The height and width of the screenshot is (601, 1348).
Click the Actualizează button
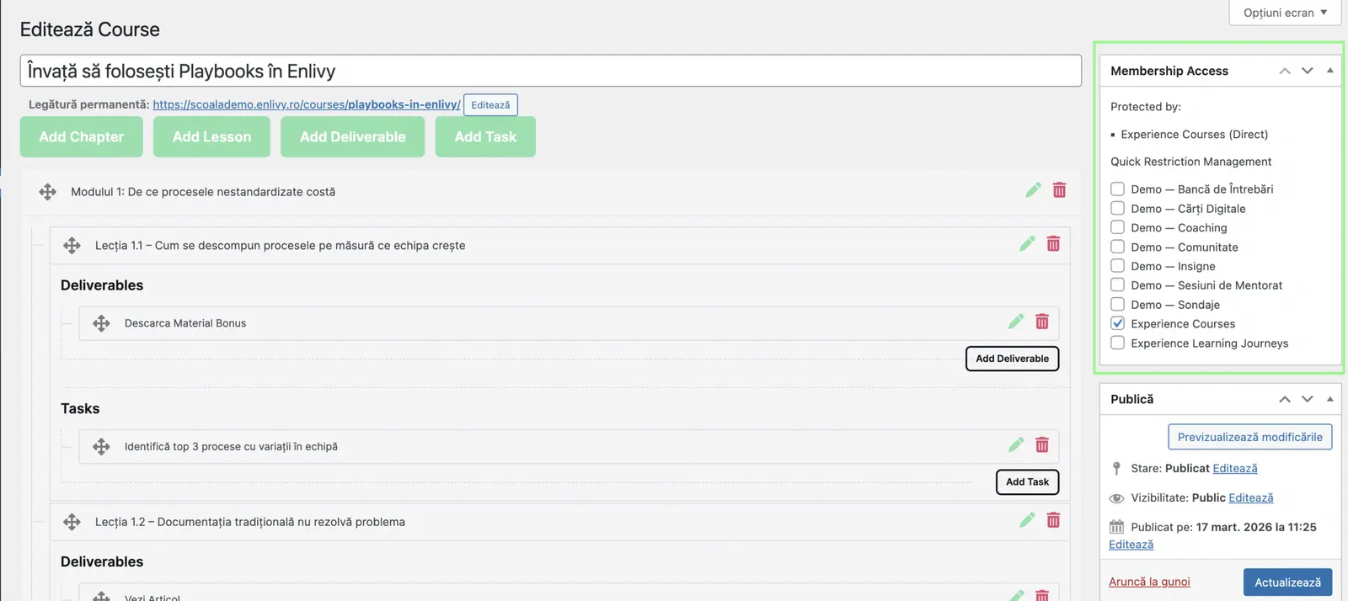click(x=1287, y=582)
